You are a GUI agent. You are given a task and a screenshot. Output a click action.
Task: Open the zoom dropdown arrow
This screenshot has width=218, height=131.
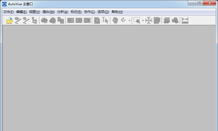pos(143,21)
